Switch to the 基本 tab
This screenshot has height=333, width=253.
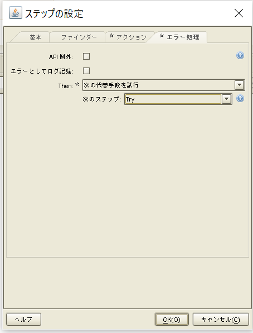click(36, 37)
